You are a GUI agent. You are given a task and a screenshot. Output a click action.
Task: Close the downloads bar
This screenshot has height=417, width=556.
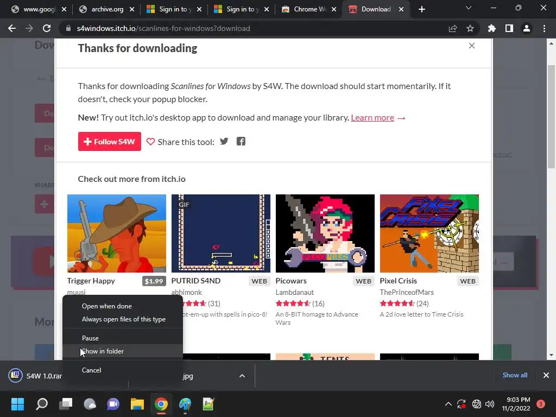click(546, 375)
